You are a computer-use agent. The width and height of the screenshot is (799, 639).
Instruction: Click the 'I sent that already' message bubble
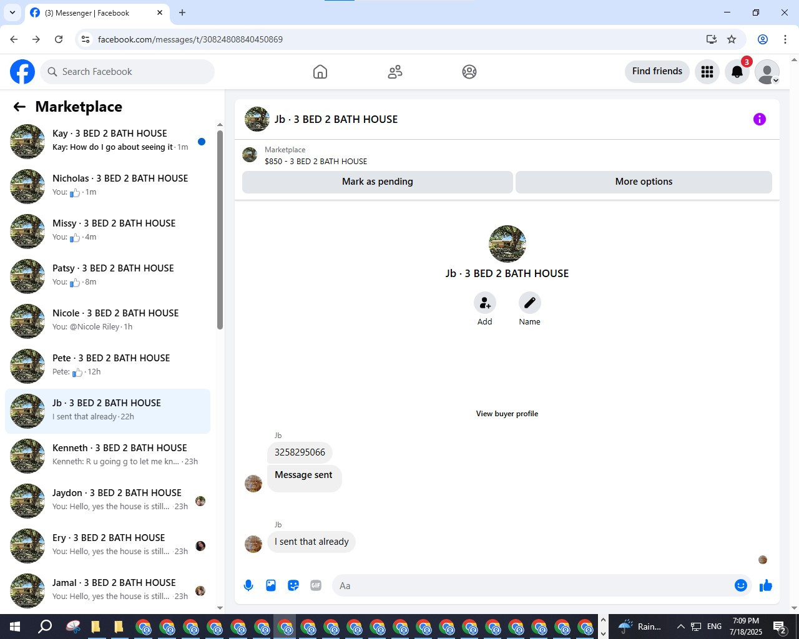311,542
